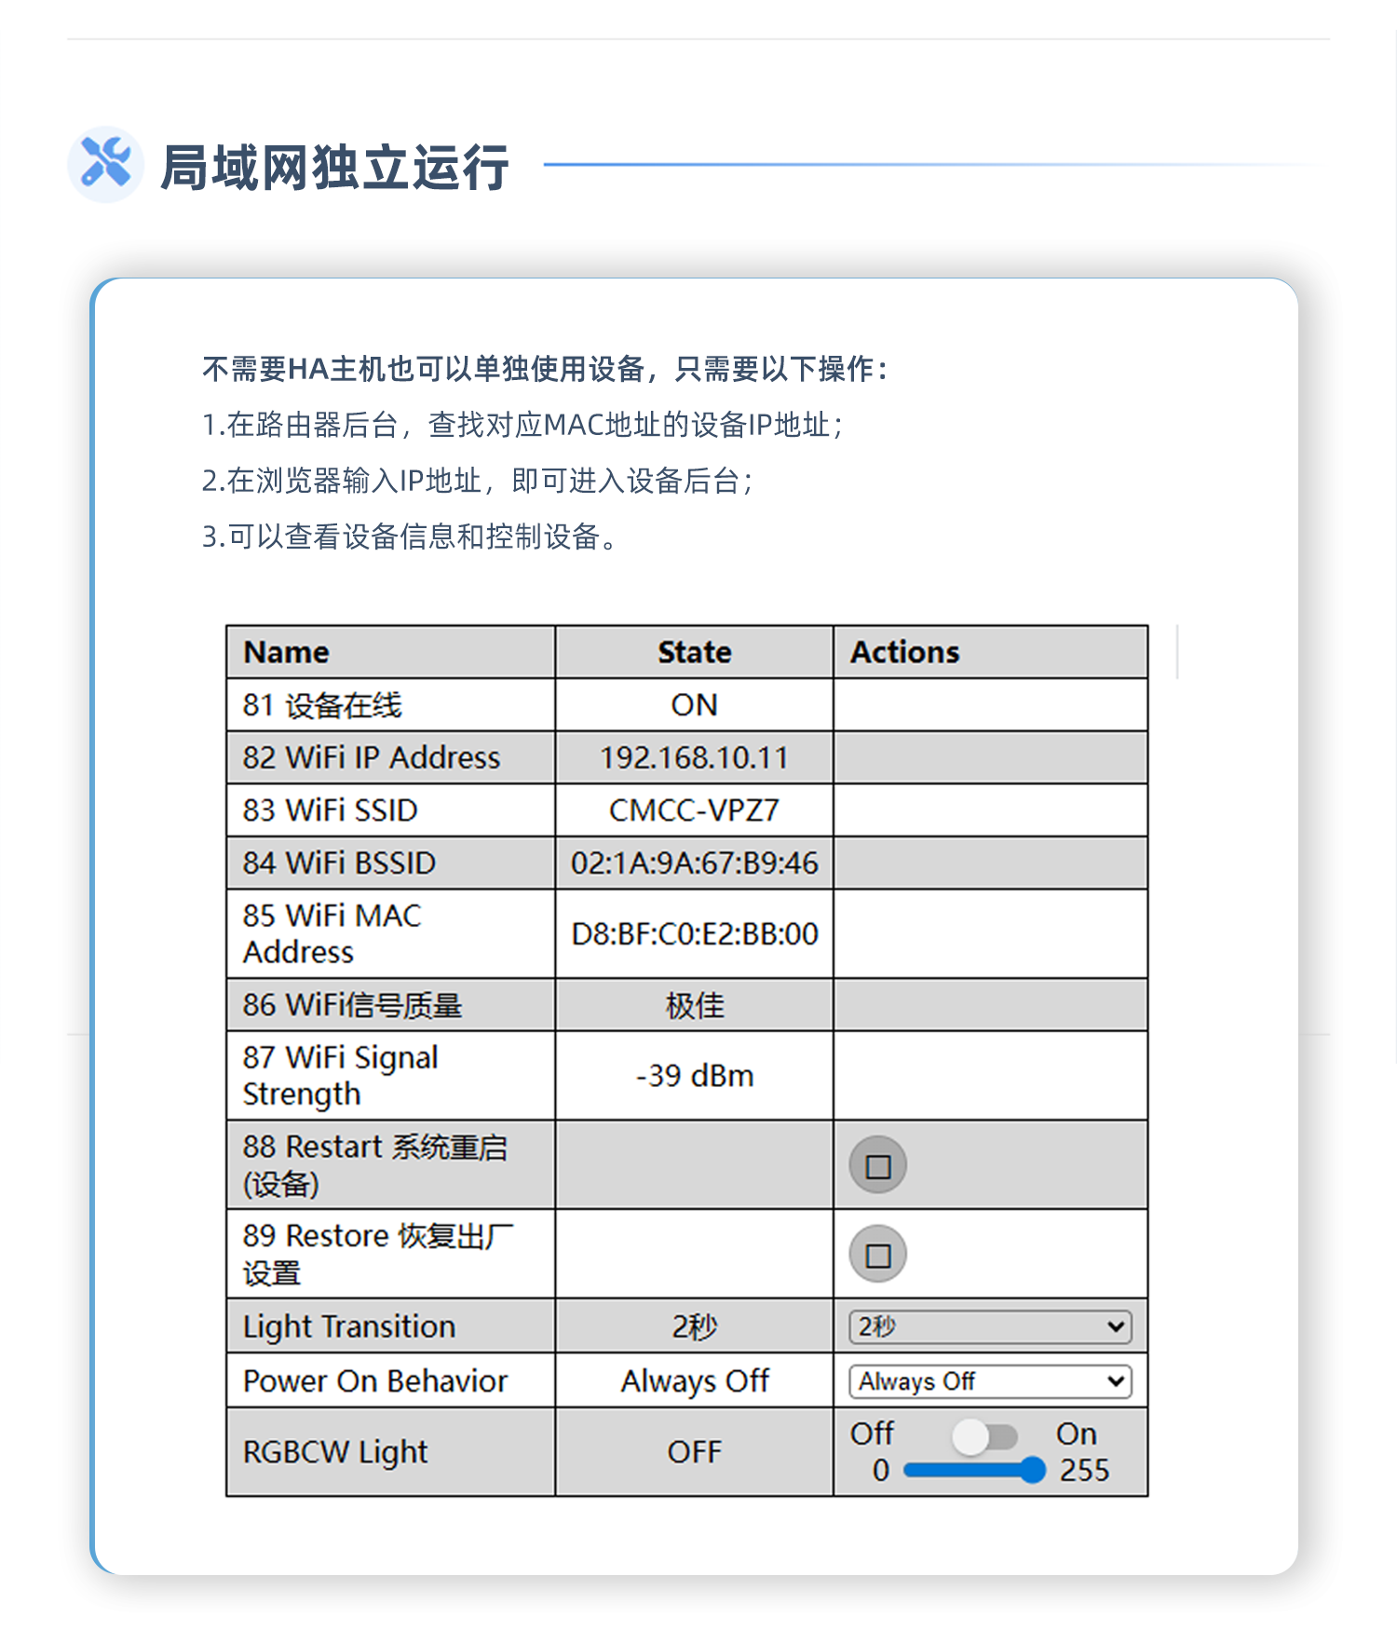This screenshot has height=1644, width=1397.
Task: Click the ON state of 设备在线
Action: 694,705
